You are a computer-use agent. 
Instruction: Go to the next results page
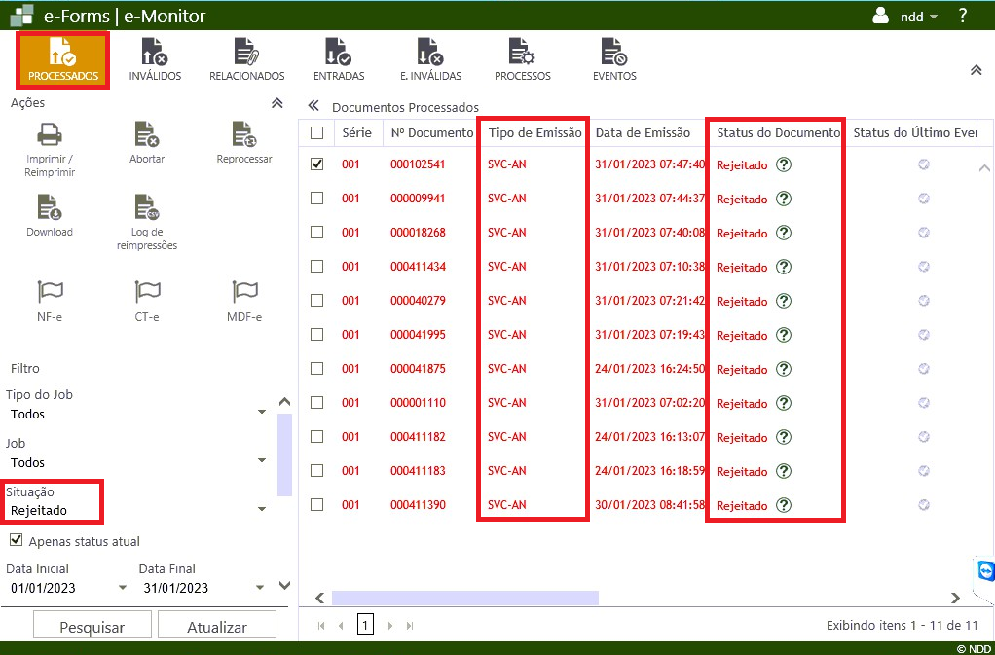pos(389,626)
